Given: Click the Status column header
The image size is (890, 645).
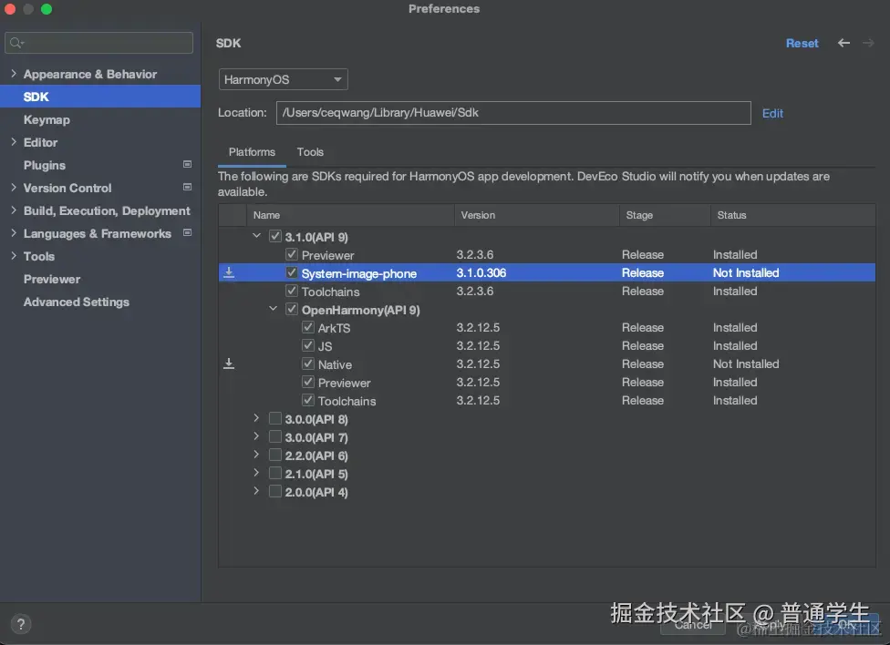Looking at the screenshot, I should tap(793, 215).
